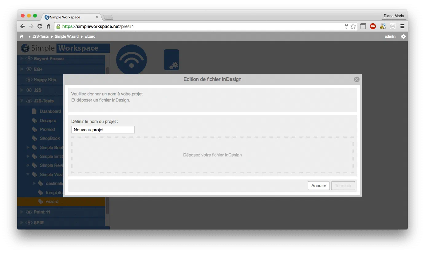Click the tag icon beside template
Image resolution: width=425 pixels, height=254 pixels.
[x=41, y=193]
